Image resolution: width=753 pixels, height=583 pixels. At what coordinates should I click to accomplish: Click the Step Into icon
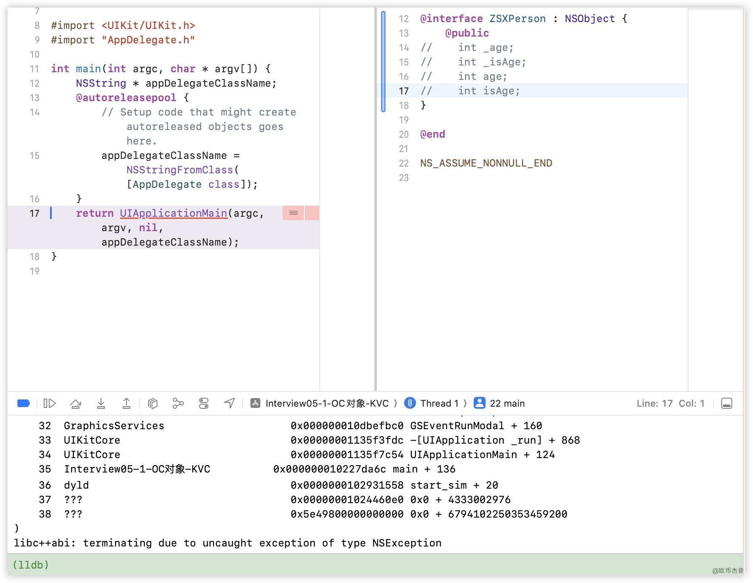click(x=101, y=403)
